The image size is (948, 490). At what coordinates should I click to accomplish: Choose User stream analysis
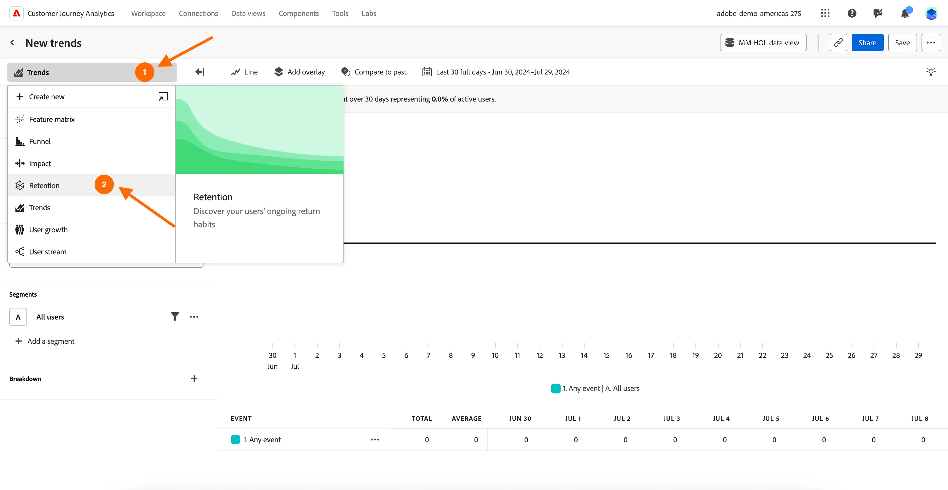[91, 252]
